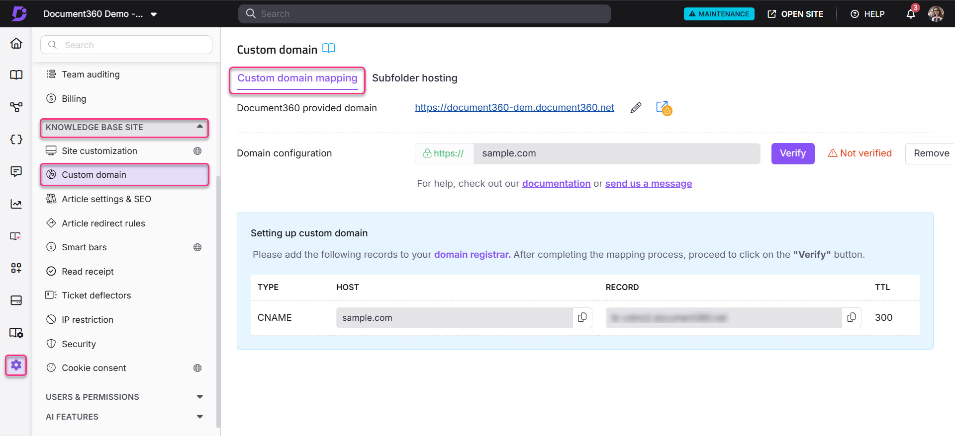
Task: Click the CNAME host sample.com field
Action: tap(454, 318)
